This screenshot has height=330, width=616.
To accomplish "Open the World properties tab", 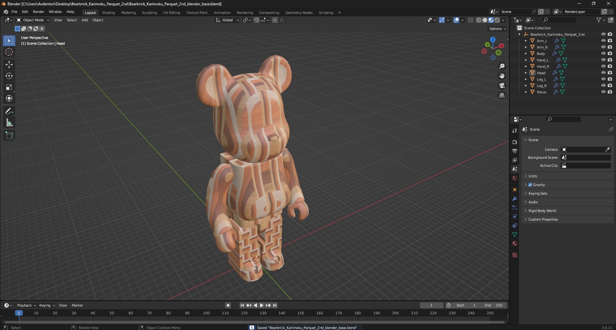I will point(515,178).
